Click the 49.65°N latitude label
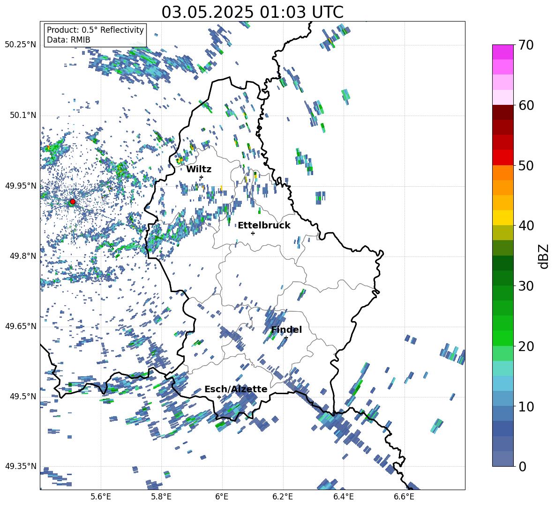Viewport: 555px width, 506px height. coord(21,326)
